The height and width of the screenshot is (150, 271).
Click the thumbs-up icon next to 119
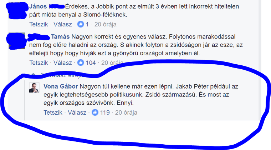[x=95, y=112]
